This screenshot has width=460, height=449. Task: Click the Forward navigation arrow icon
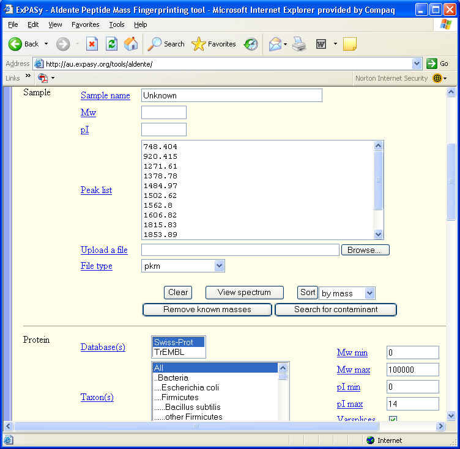[x=63, y=44]
